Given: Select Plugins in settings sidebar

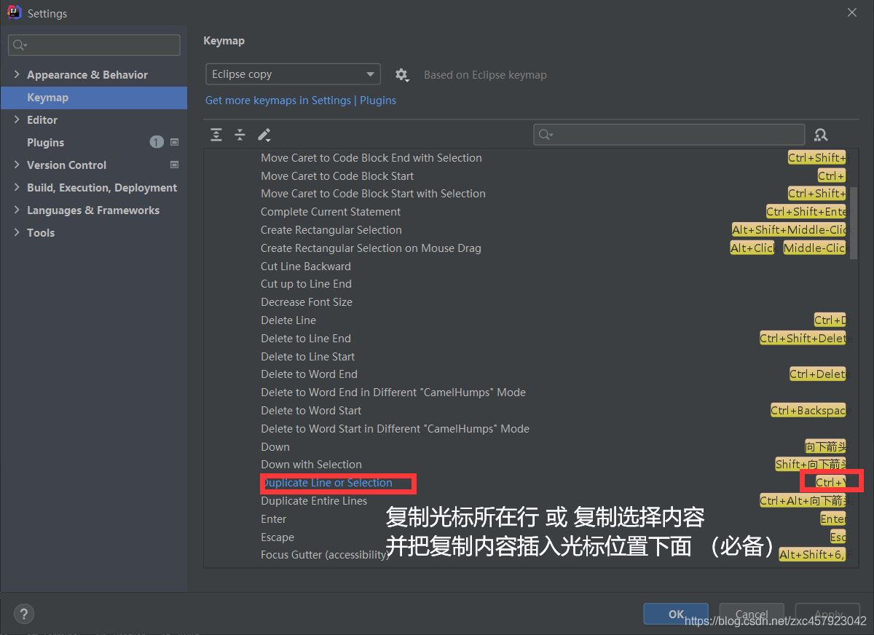Looking at the screenshot, I should click(45, 143).
